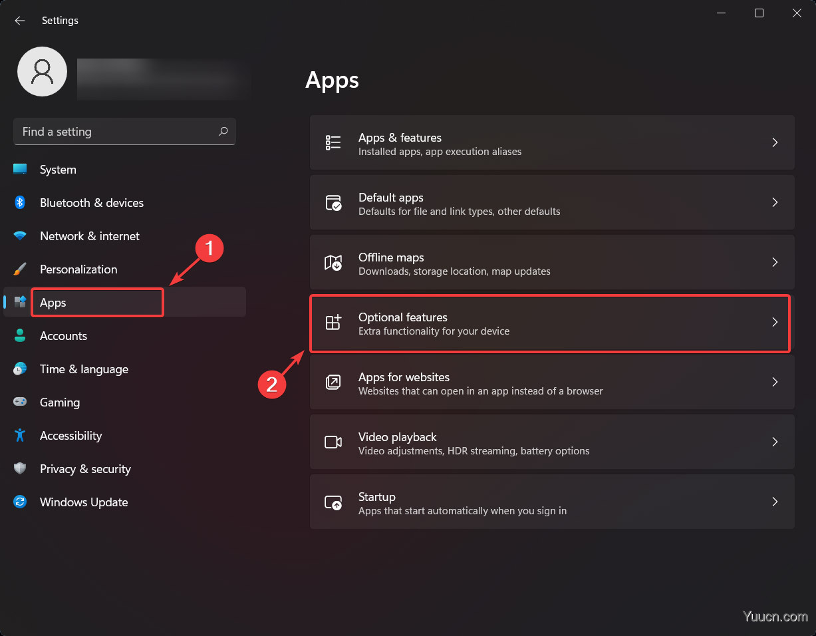Image resolution: width=816 pixels, height=636 pixels.
Task: Minimize the Settings window
Action: click(721, 13)
